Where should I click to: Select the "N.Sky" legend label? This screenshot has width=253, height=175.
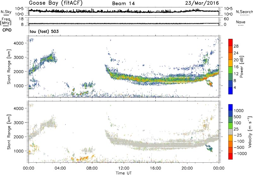[x=6, y=12]
